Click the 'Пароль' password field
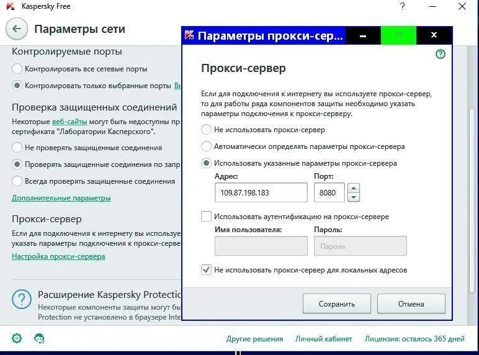Viewport: 479px width, 355px height. pos(360,246)
